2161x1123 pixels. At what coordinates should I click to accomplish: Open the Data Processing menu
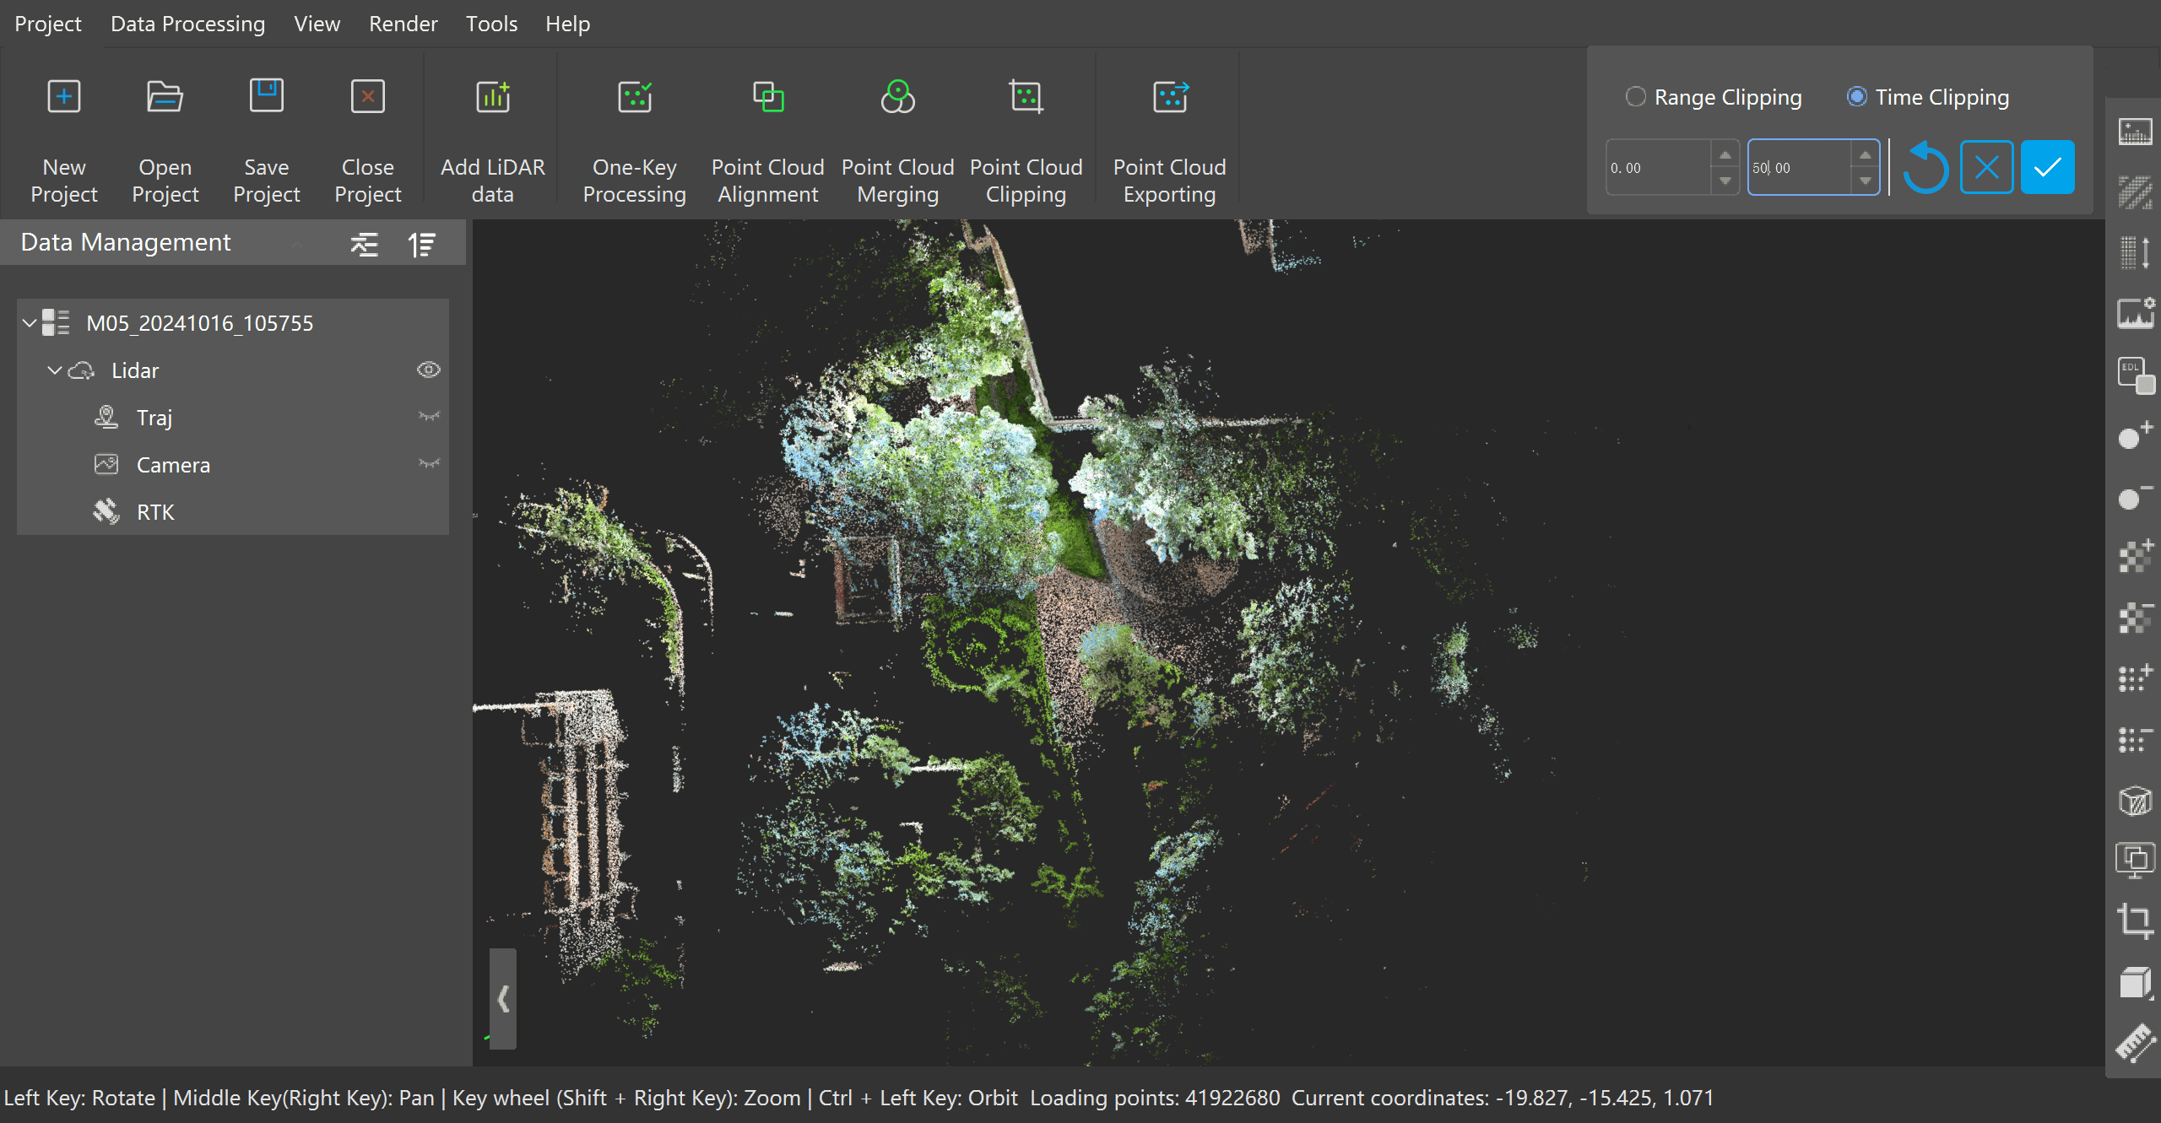point(187,24)
